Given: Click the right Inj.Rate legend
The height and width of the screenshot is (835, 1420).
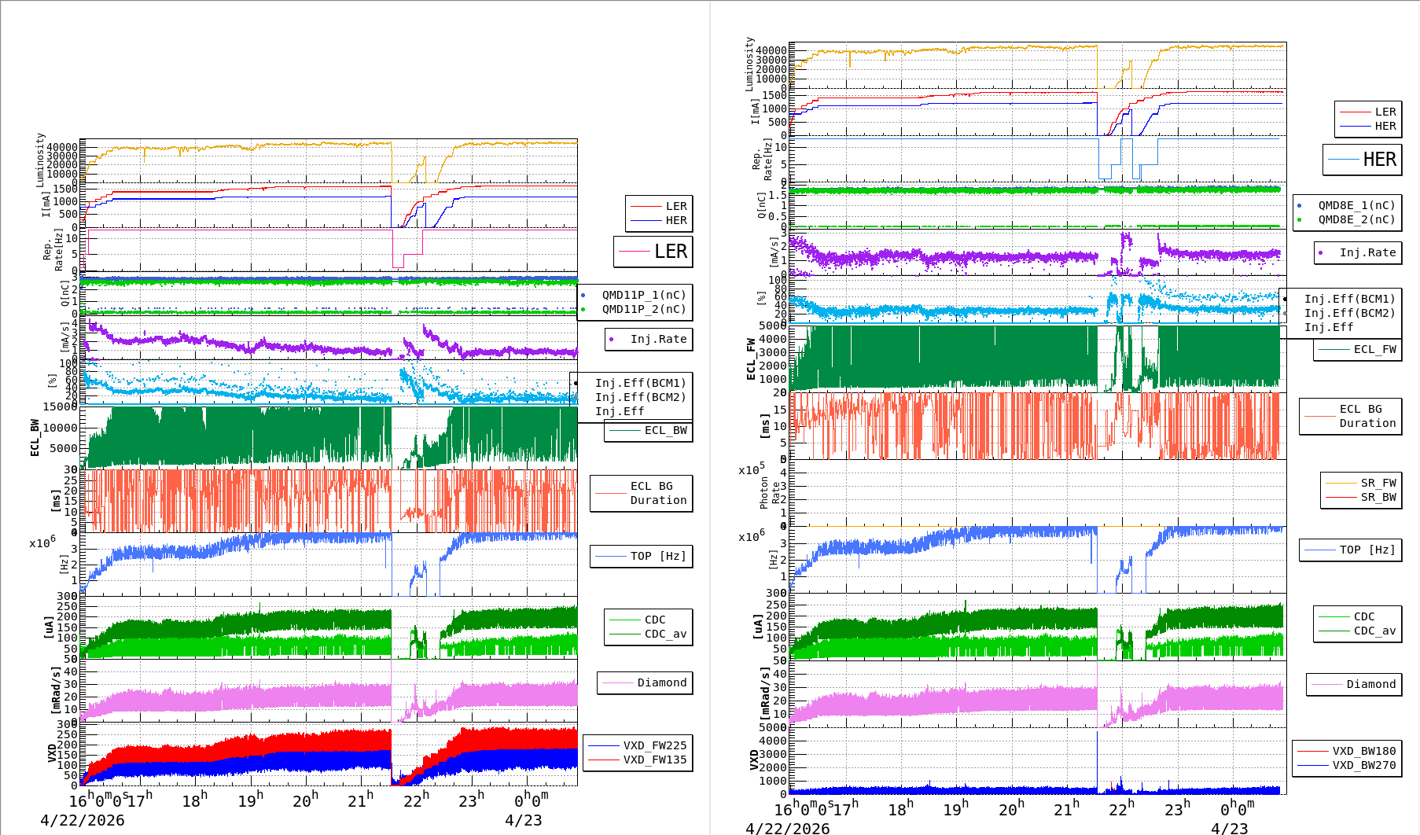Looking at the screenshot, I should coord(1358,252).
